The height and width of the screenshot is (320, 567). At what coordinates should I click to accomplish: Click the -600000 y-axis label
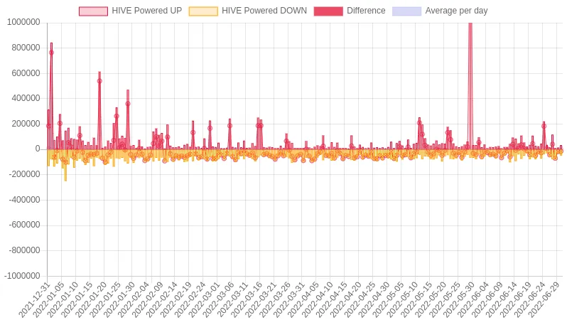pos(24,225)
